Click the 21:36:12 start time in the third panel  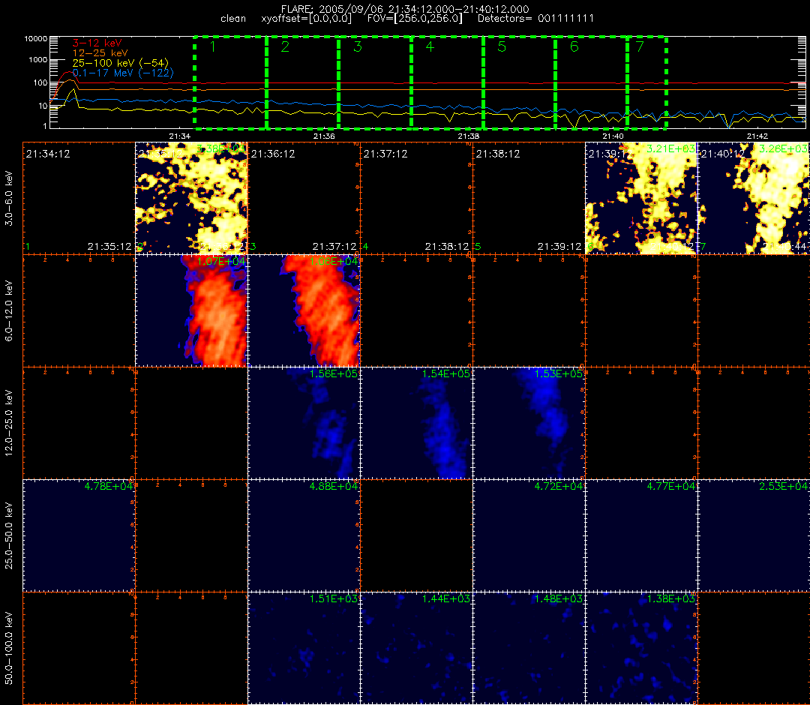pyautogui.click(x=273, y=154)
